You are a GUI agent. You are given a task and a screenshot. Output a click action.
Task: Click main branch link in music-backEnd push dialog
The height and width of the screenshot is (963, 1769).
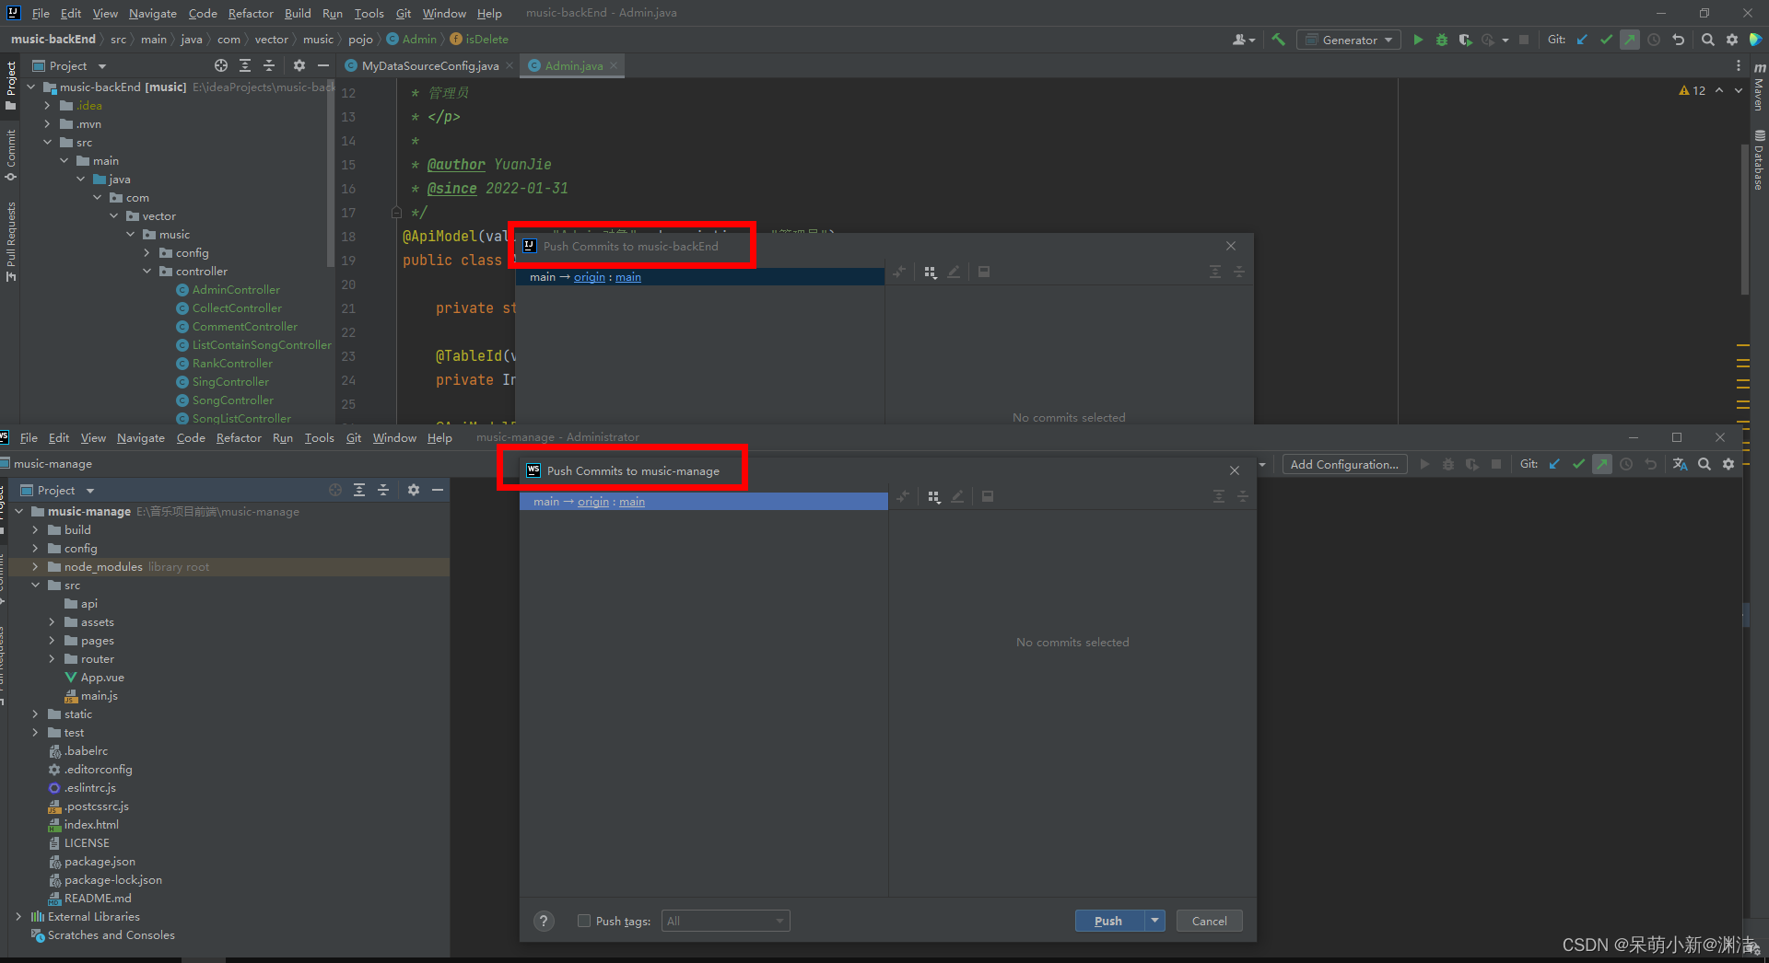628,277
